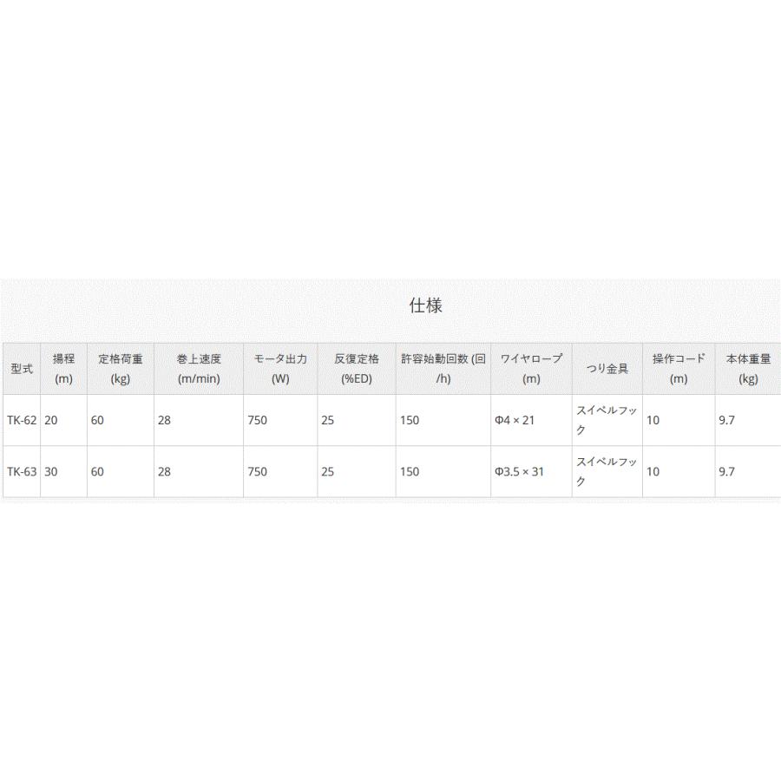The image size is (781, 781).
Task: Click the TK-62 スイベルフック cell
Action: pyautogui.click(x=607, y=420)
